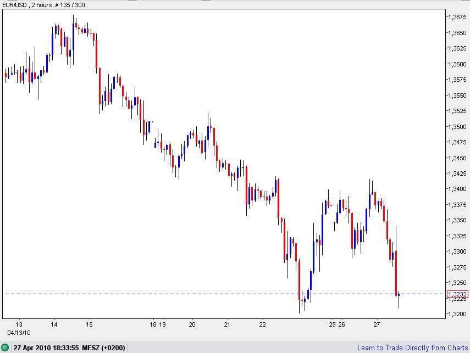Click date label 22 on time axis

[x=263, y=324]
